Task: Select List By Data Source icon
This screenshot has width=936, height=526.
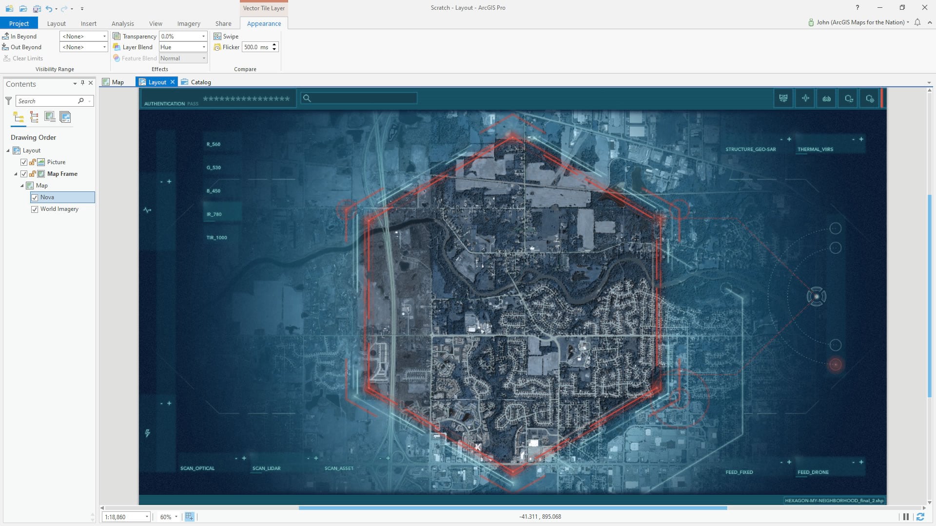Action: [x=34, y=117]
